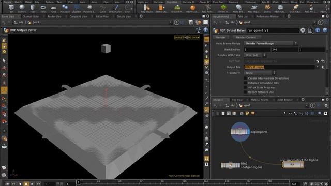Expand scene view path dropdown arrow
Image resolution: width=331 pixels, height=186 pixels.
pos(171,22)
